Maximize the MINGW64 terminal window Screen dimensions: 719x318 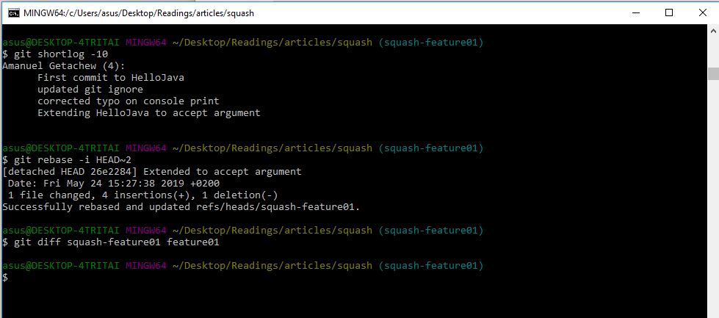668,12
